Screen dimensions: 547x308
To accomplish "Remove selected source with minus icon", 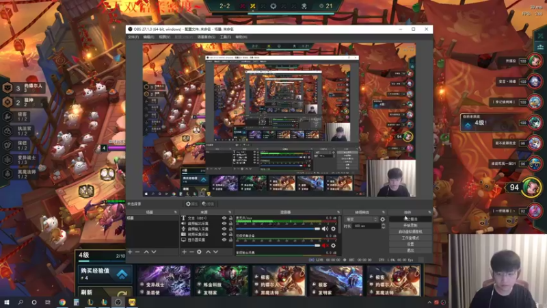I will pos(191,252).
